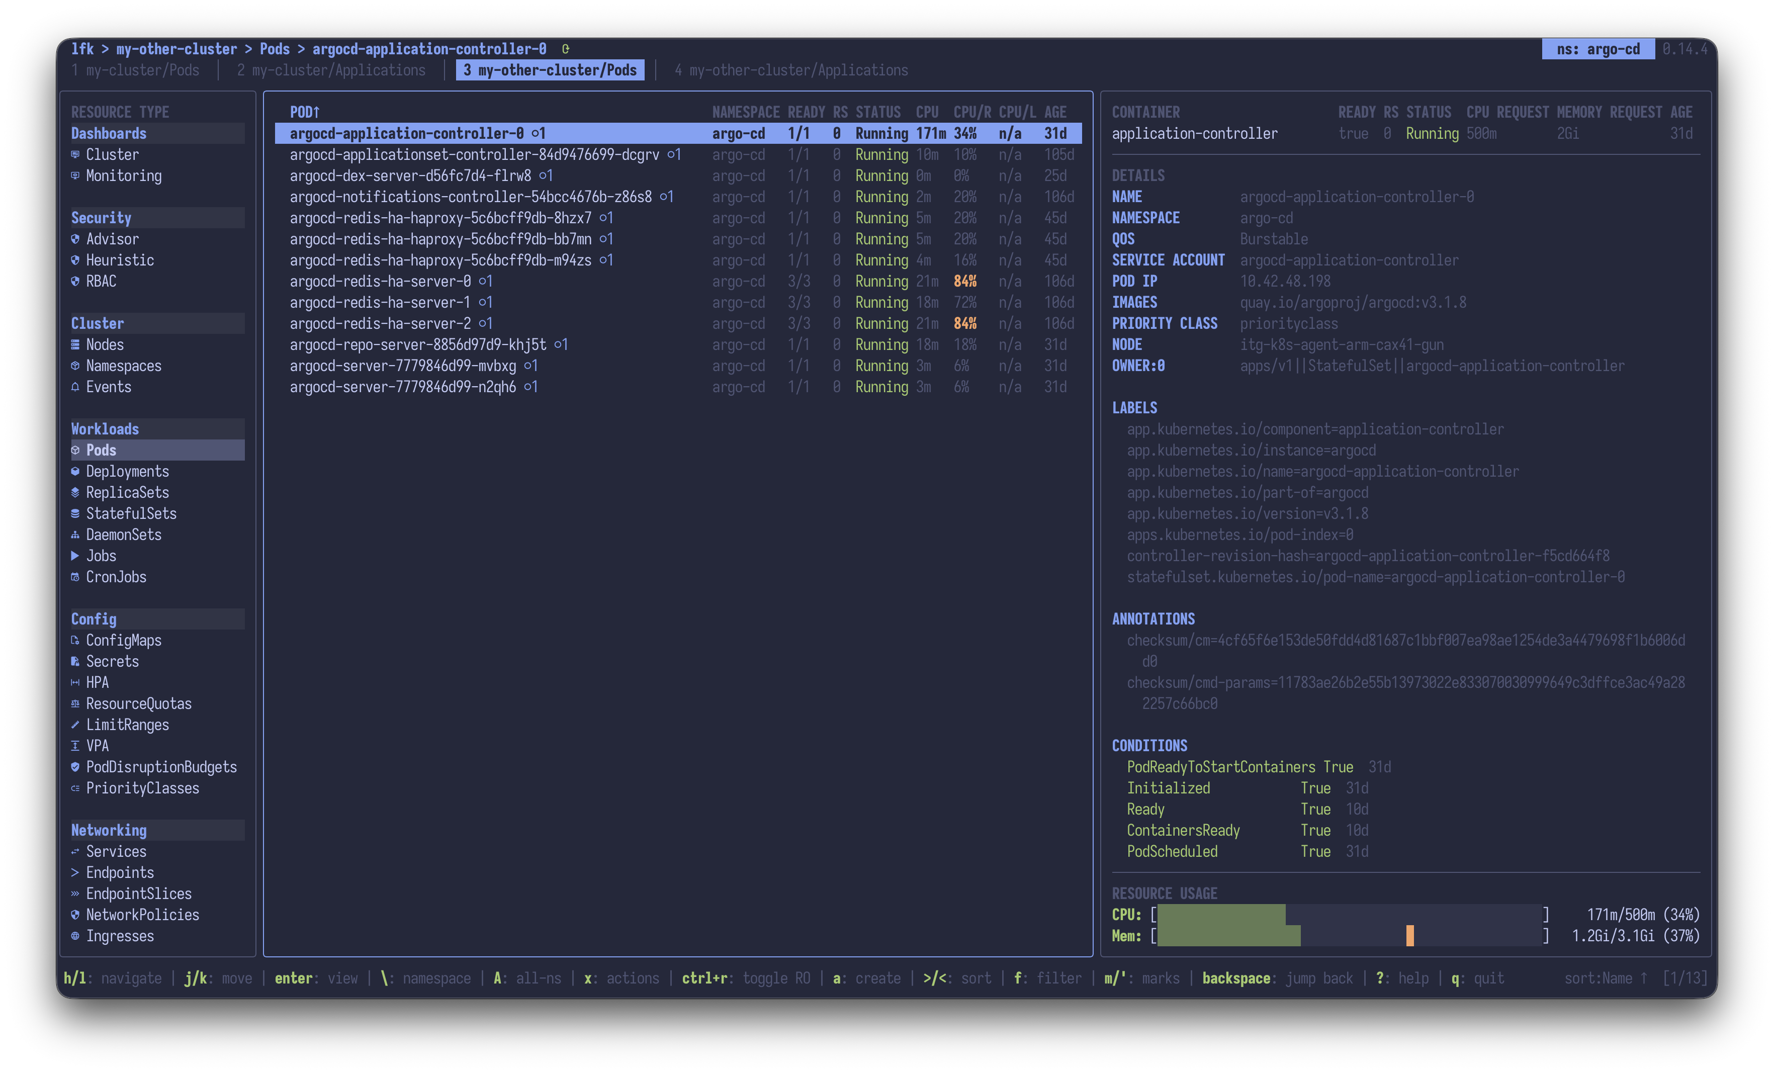This screenshot has height=1073, width=1774.
Task: Switch to tab 1 my-cluster/Pods
Action: [x=135, y=70]
